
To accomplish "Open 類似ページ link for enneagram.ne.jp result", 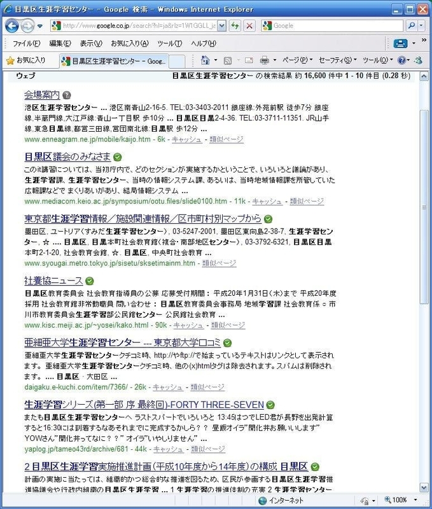I will (x=226, y=139).
